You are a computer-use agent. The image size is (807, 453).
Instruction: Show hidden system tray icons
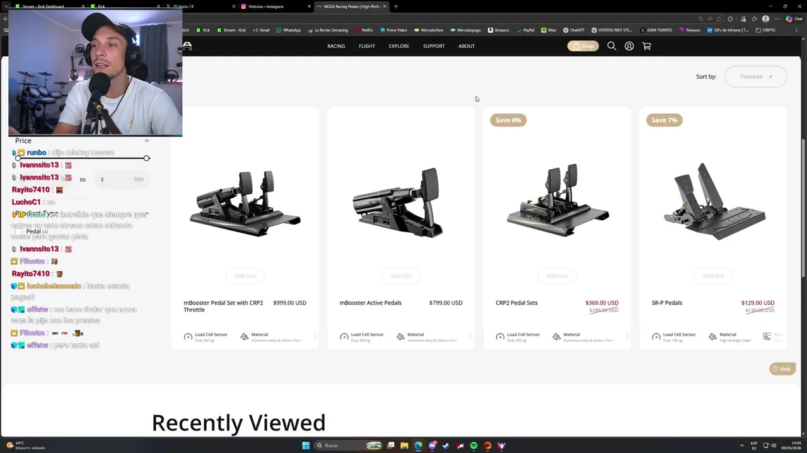click(741, 445)
